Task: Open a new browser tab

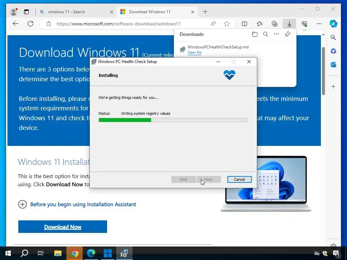Action: point(205,12)
